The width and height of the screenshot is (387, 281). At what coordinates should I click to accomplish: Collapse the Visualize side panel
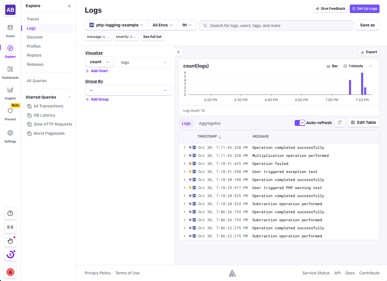(178, 52)
